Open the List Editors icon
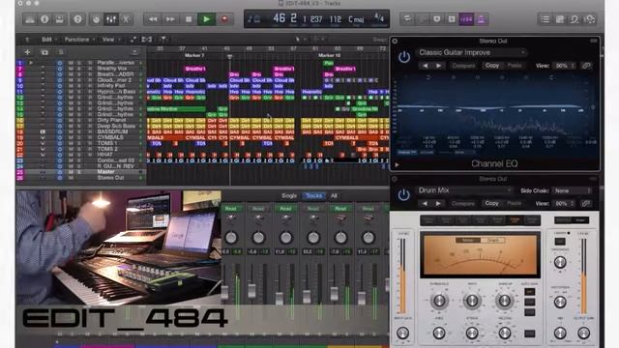 coord(545,19)
